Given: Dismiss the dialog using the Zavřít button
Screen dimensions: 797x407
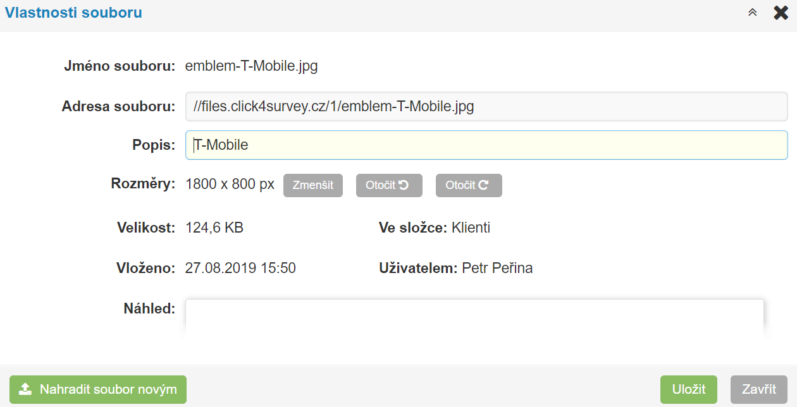Looking at the screenshot, I should (x=759, y=389).
